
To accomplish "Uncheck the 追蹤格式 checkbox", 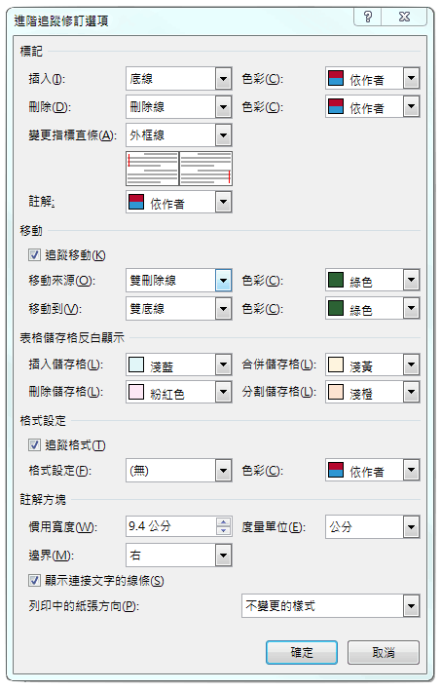I will click(34, 444).
